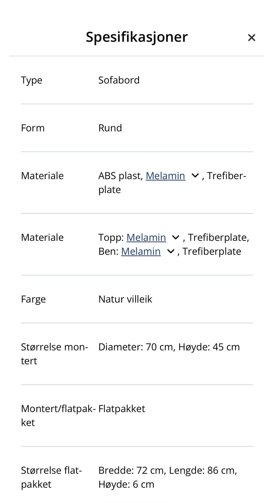The image size is (274, 503).
Task: Click the Trefiberplate text in Materiale row
Action: [226, 176]
